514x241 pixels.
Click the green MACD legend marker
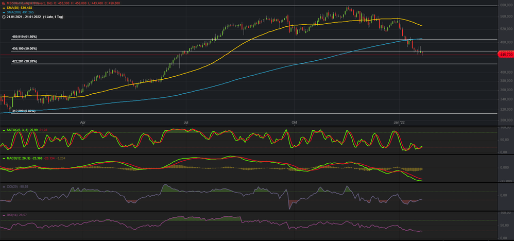coord(4,158)
